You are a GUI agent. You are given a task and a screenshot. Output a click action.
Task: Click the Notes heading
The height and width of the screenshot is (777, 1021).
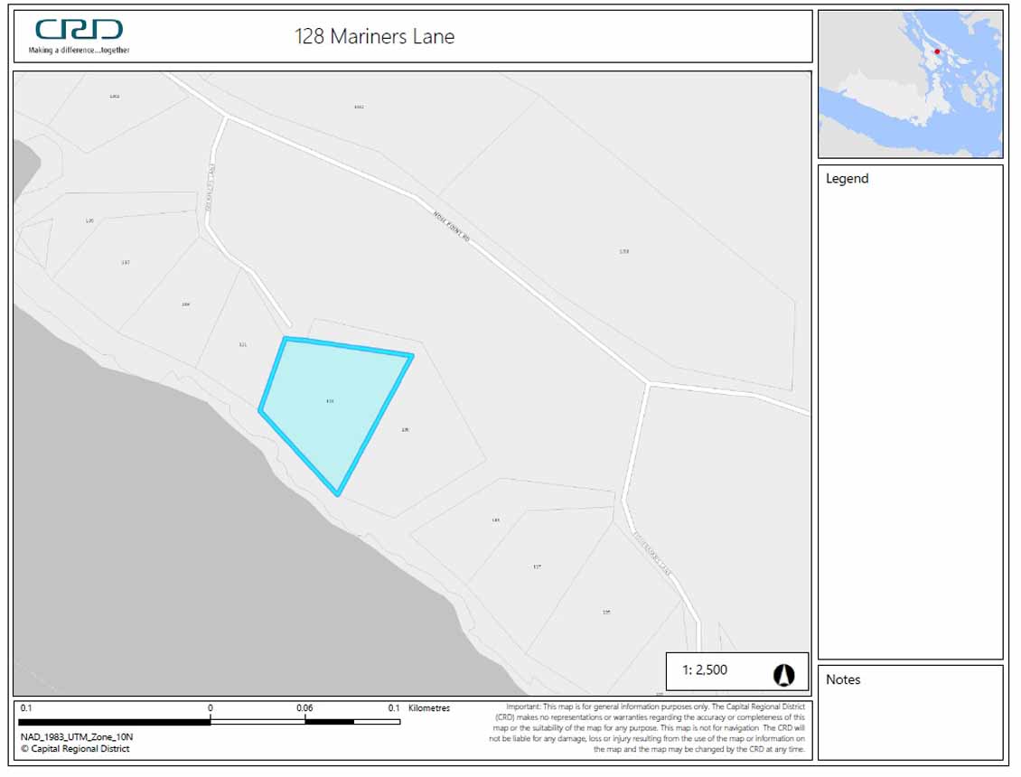[842, 679]
